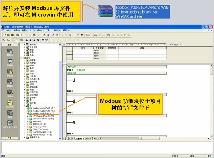Open the 工具(T) menu

(x=49, y=30)
